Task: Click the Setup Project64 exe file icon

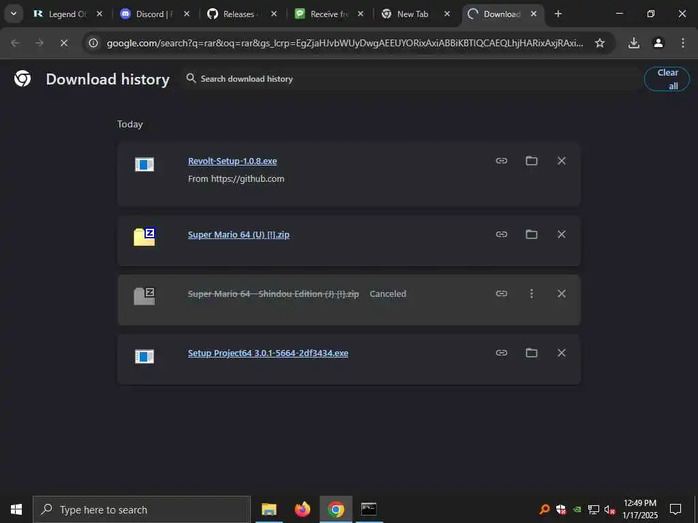Action: [x=145, y=356]
